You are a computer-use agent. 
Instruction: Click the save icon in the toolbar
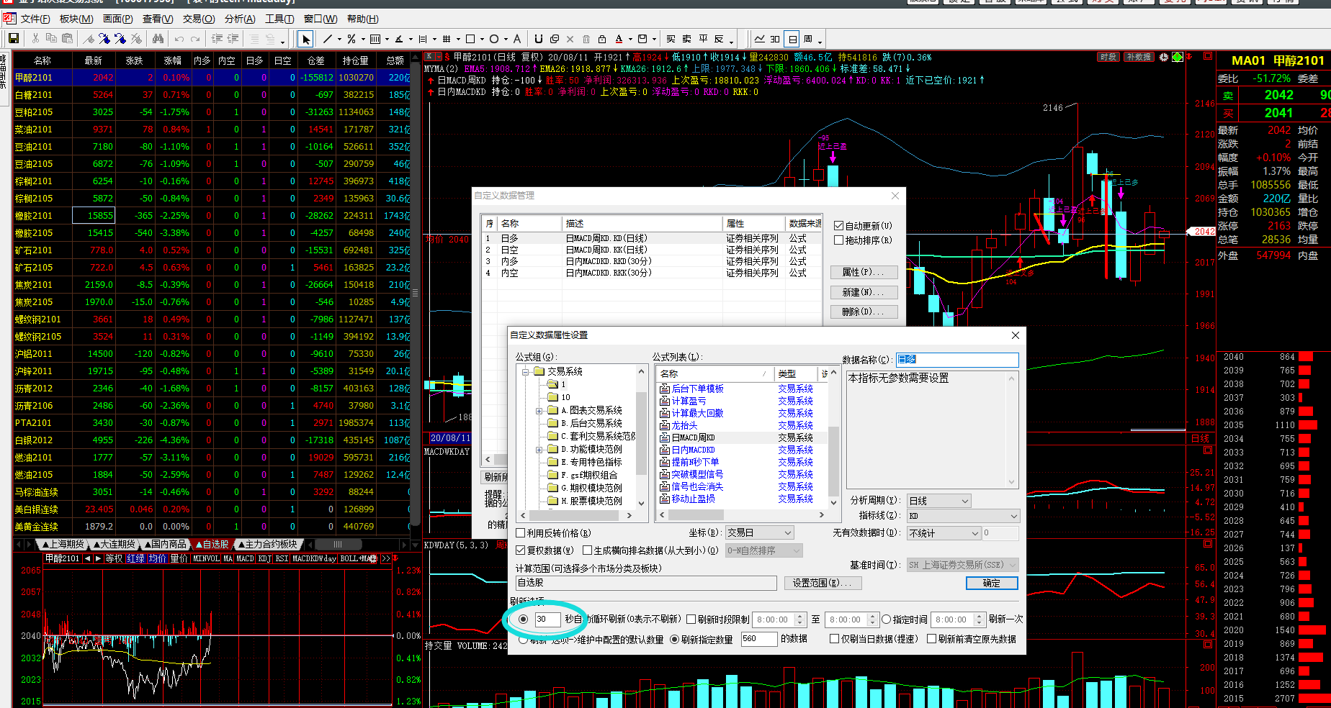tap(13, 39)
